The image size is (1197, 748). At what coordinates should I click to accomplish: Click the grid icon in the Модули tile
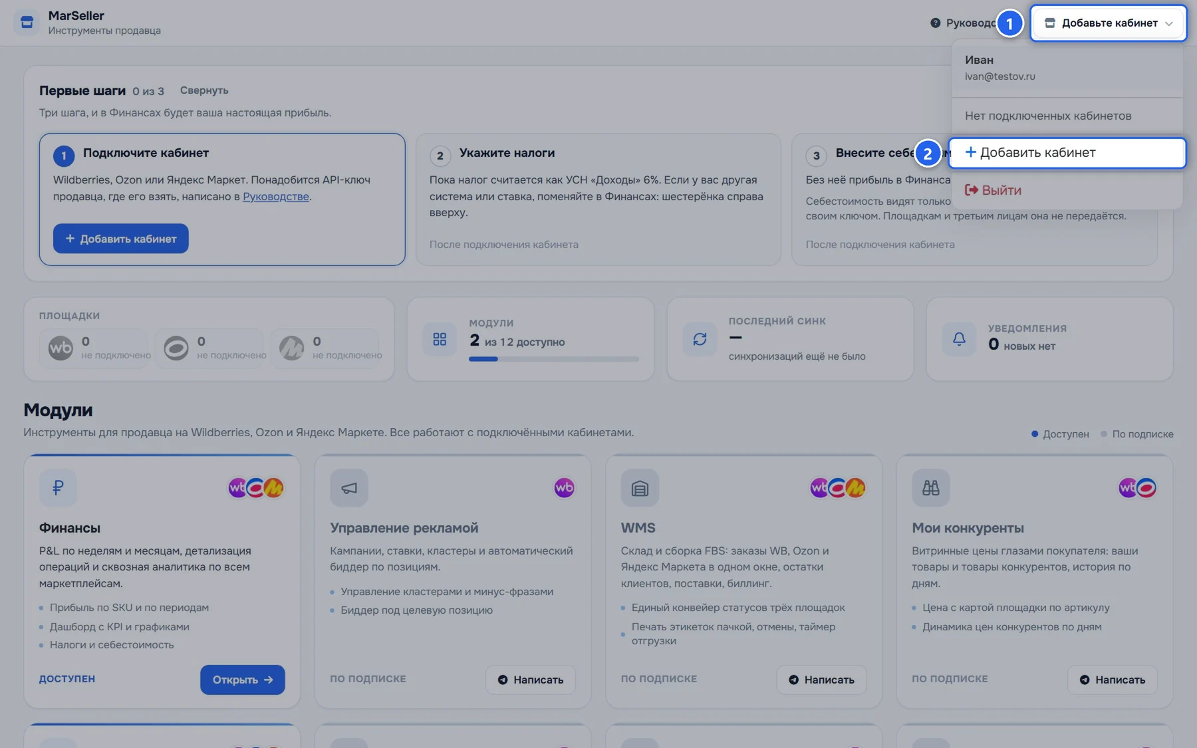click(440, 339)
